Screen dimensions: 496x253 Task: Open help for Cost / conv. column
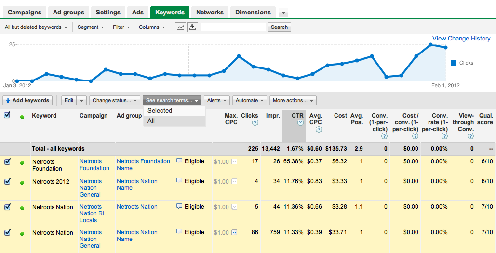415,136
